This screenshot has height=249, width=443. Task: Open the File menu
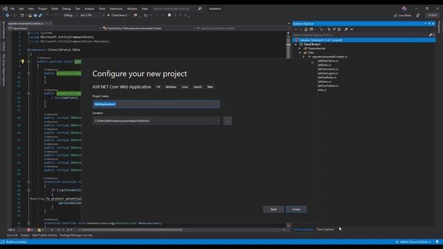12,9
